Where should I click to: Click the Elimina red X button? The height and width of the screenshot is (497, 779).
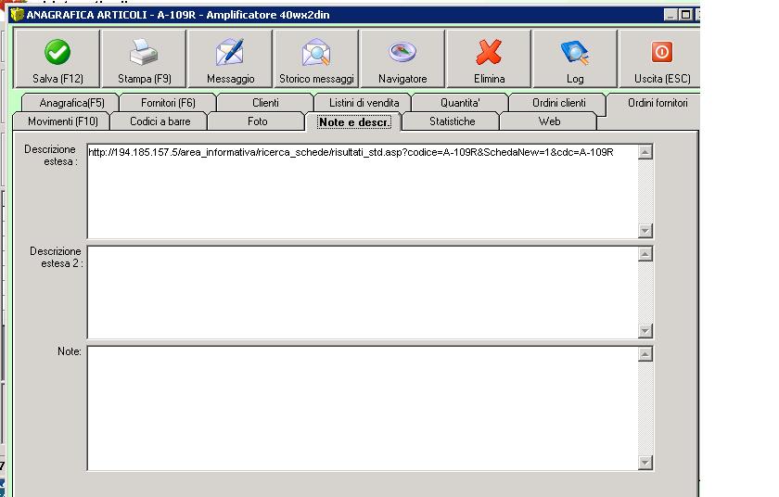pos(490,58)
